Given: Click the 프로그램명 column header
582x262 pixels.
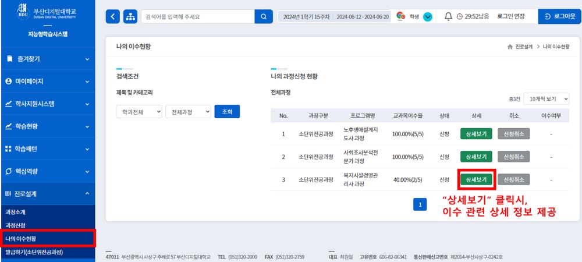Looking at the screenshot, I should (x=362, y=116).
